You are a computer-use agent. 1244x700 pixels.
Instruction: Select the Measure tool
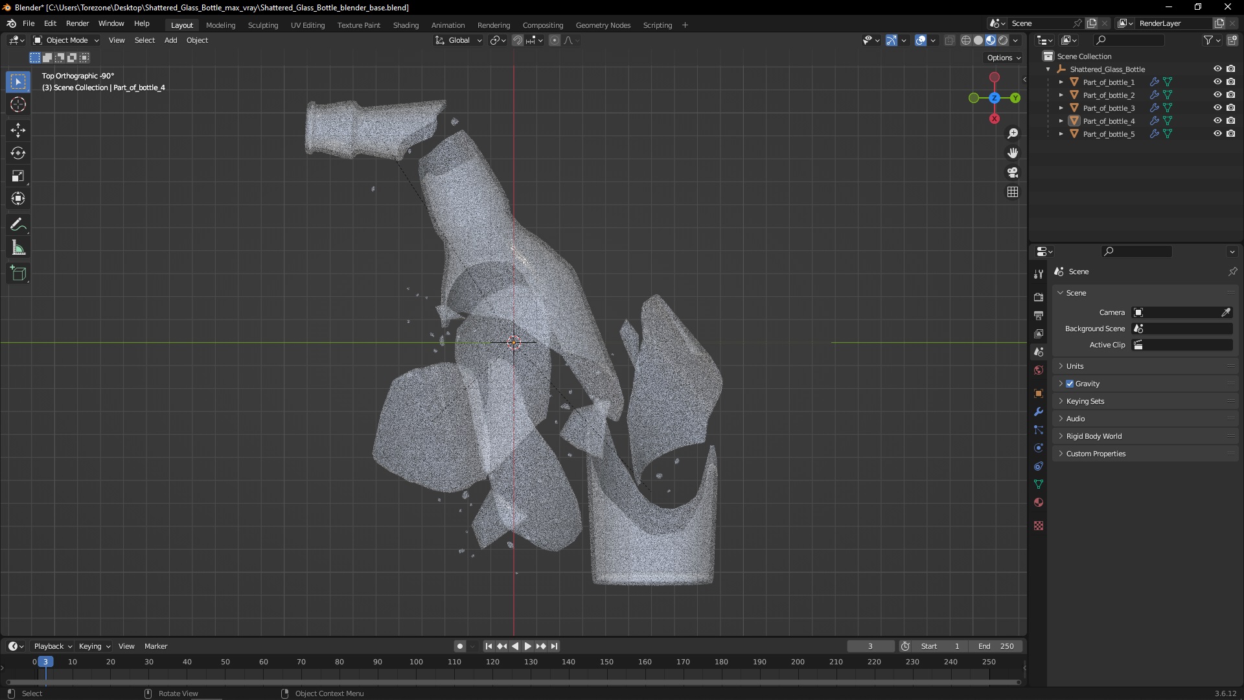[x=18, y=248]
